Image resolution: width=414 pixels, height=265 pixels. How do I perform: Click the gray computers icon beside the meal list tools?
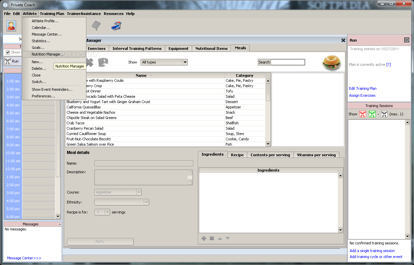coord(103,62)
